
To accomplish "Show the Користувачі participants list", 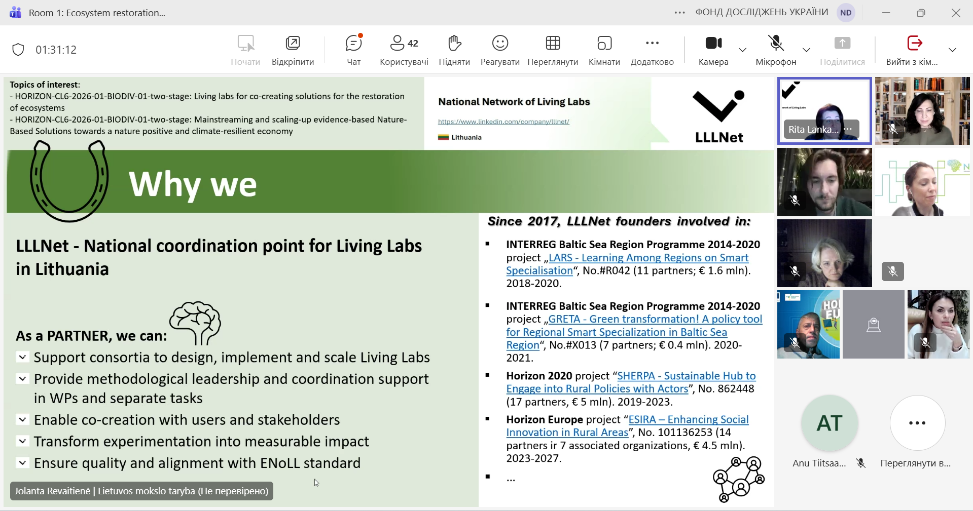I will coord(404,50).
